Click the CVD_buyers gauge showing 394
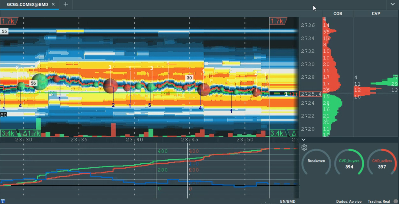399x204 pixels. pyautogui.click(x=349, y=162)
